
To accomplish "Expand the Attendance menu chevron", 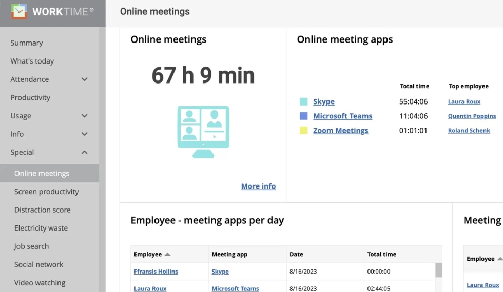I will (84, 79).
